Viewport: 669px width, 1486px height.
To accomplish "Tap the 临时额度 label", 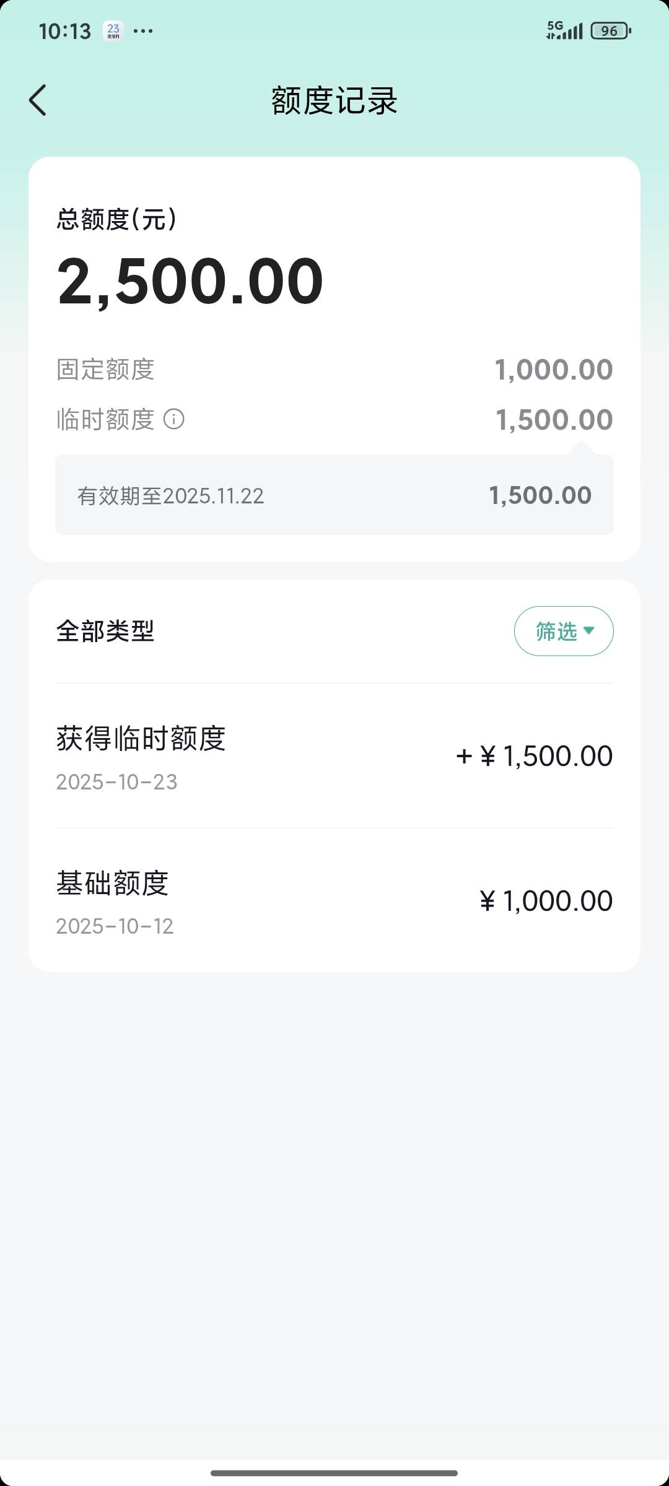I will 105,419.
